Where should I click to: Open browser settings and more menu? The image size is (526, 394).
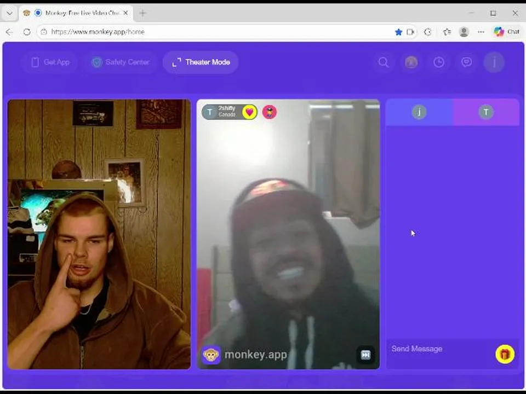point(481,32)
